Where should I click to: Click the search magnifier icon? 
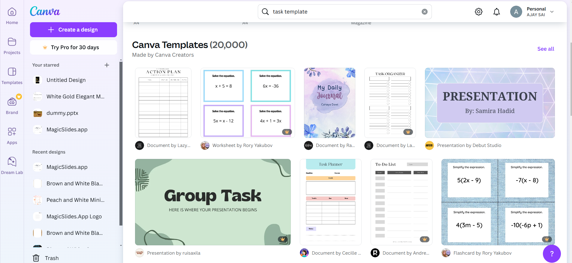[x=265, y=12]
